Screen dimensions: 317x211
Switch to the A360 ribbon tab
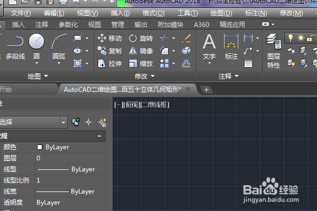[x=201, y=25]
